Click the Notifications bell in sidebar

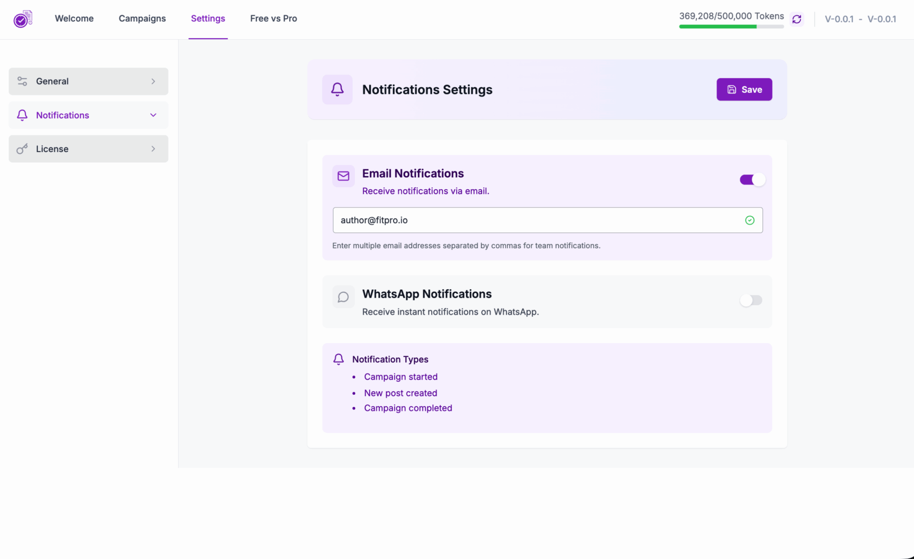[x=22, y=115]
